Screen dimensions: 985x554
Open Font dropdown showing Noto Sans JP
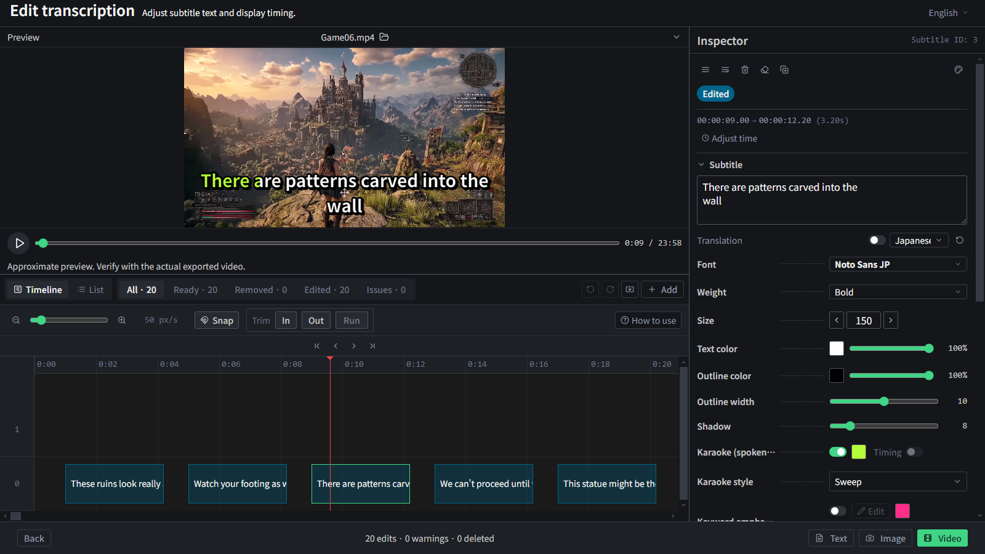click(898, 264)
